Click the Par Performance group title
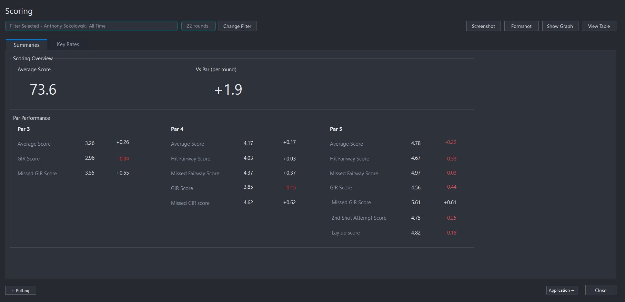 tap(31, 118)
